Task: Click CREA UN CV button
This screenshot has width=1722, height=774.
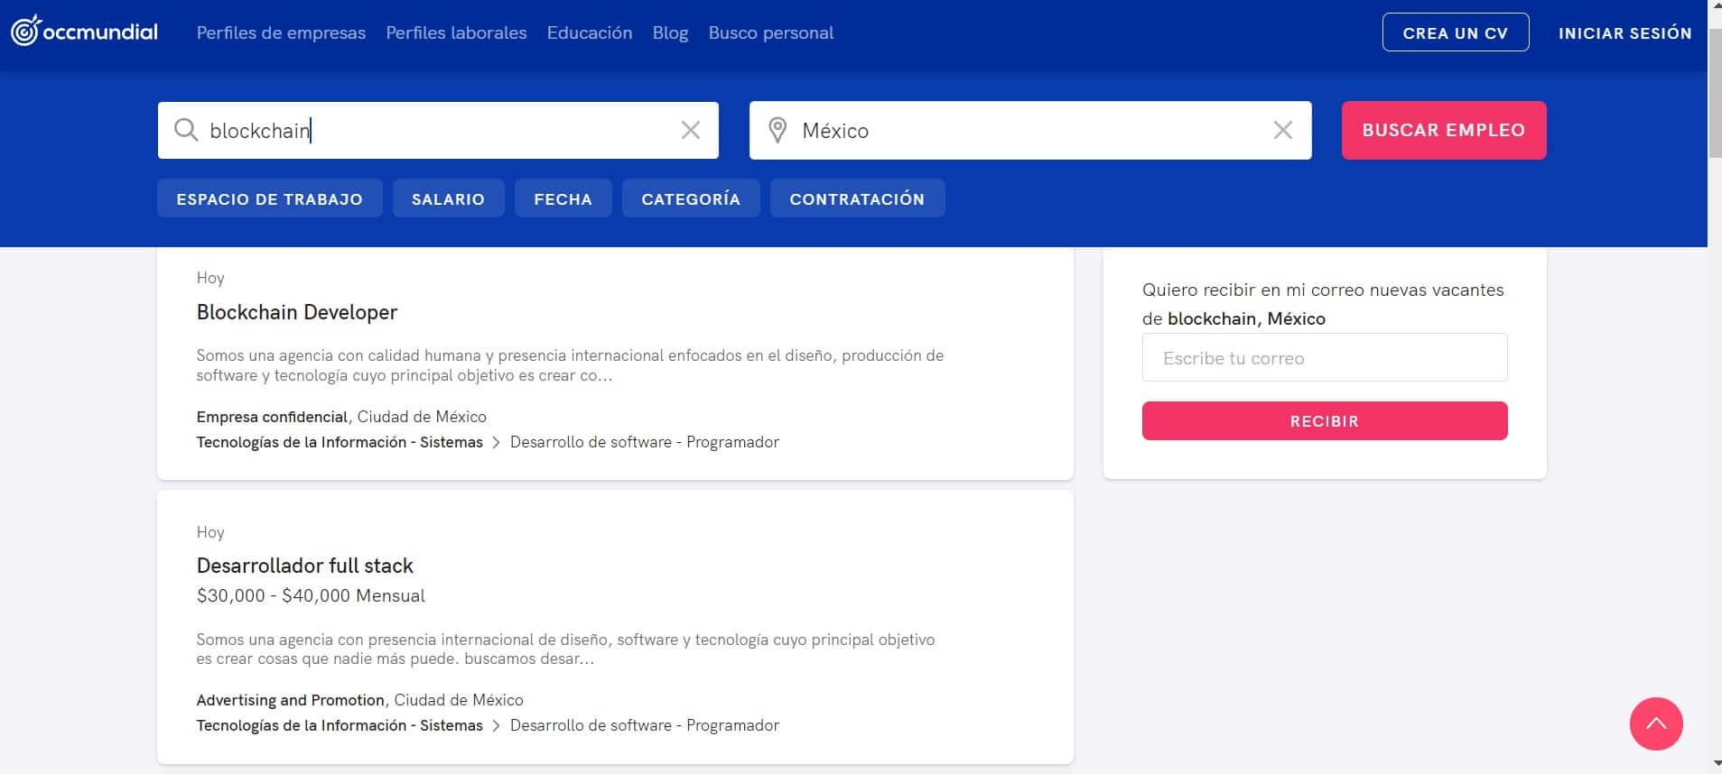Action: point(1456,32)
